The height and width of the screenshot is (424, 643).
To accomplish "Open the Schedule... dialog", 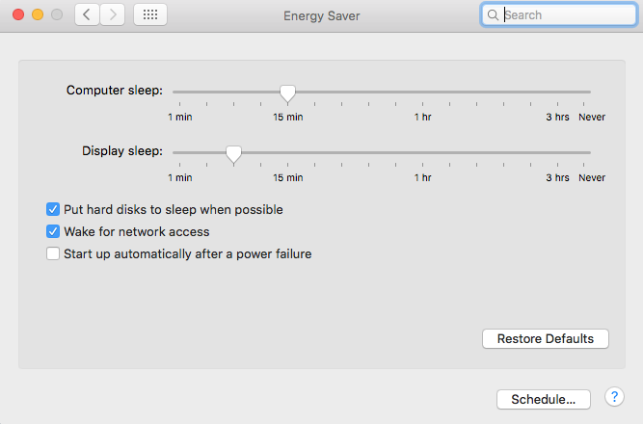I will (544, 399).
